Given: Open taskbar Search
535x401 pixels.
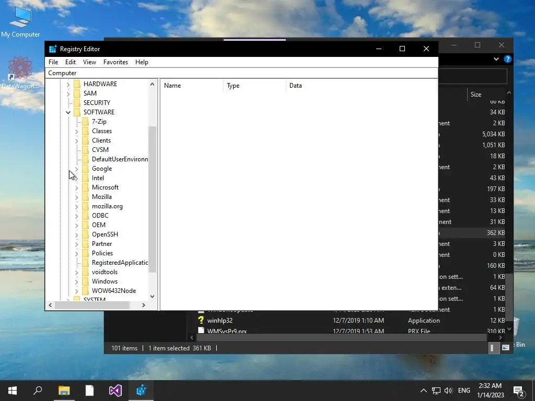Looking at the screenshot, I should tap(38, 391).
